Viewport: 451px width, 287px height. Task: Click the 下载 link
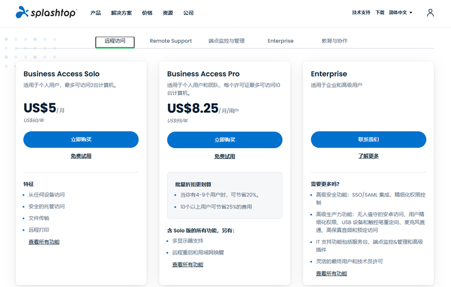(x=380, y=13)
